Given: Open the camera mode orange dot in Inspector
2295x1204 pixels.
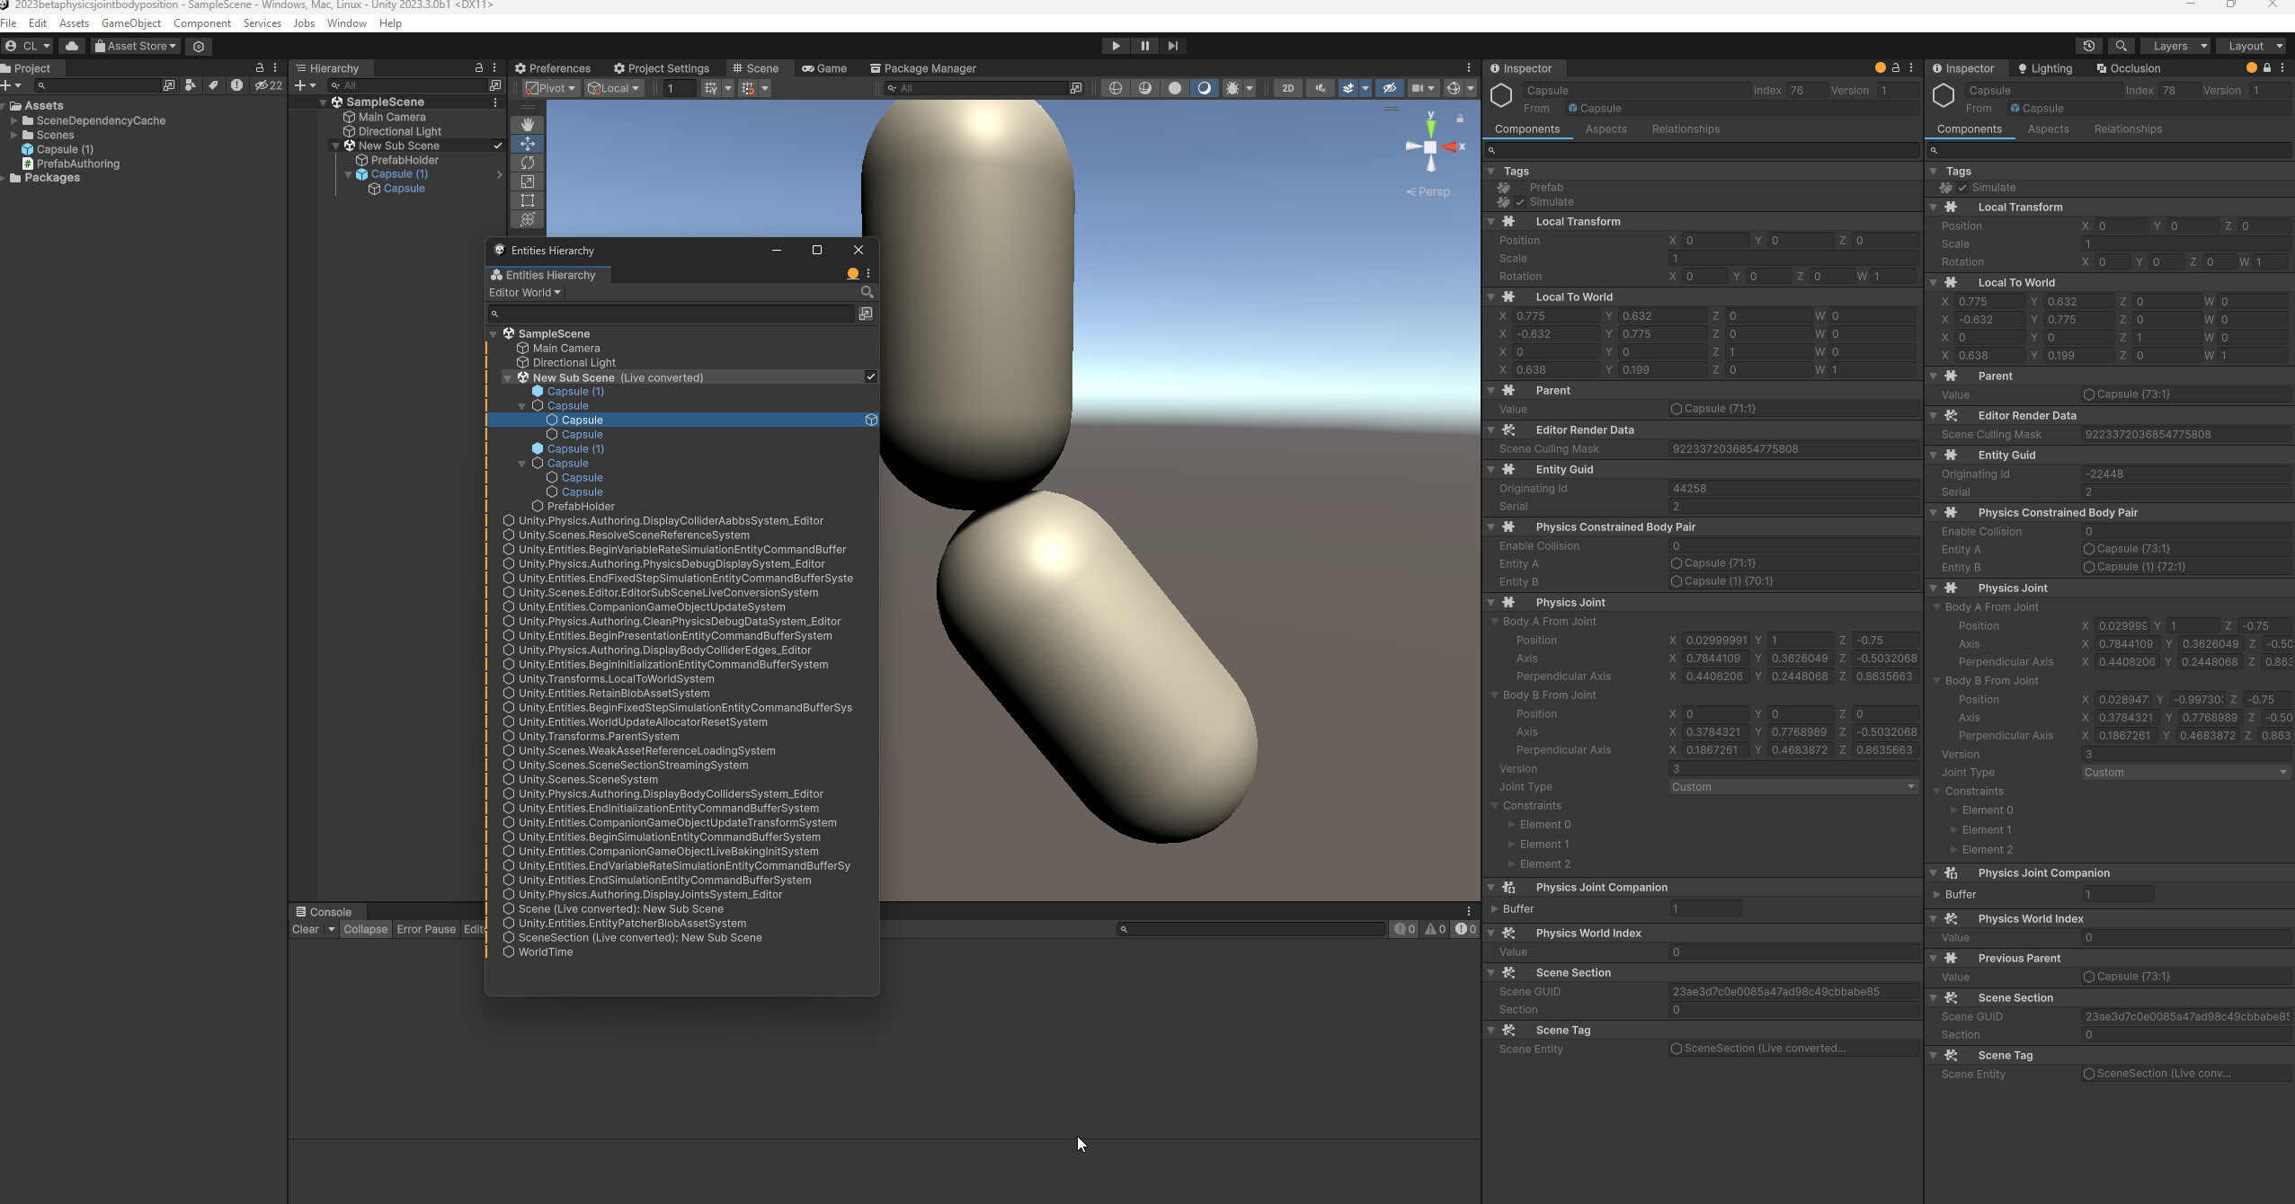Looking at the screenshot, I should [x=1881, y=67].
